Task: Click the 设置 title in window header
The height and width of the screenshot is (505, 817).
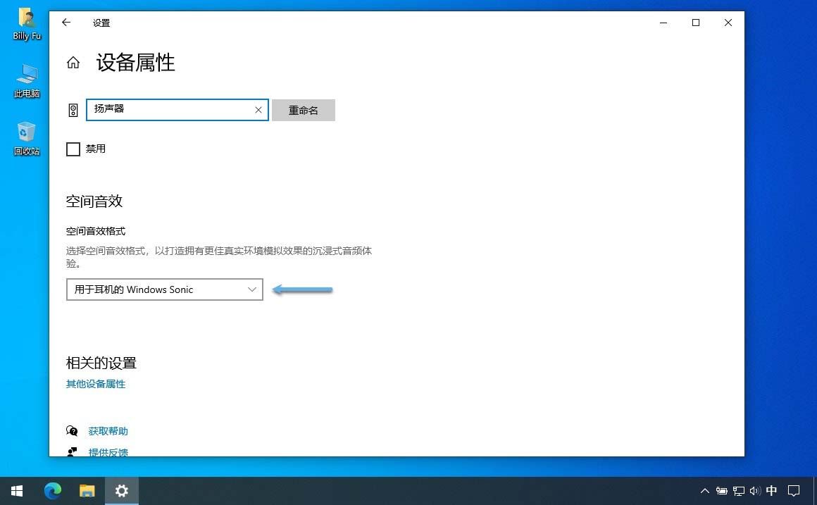Action: 101,23
